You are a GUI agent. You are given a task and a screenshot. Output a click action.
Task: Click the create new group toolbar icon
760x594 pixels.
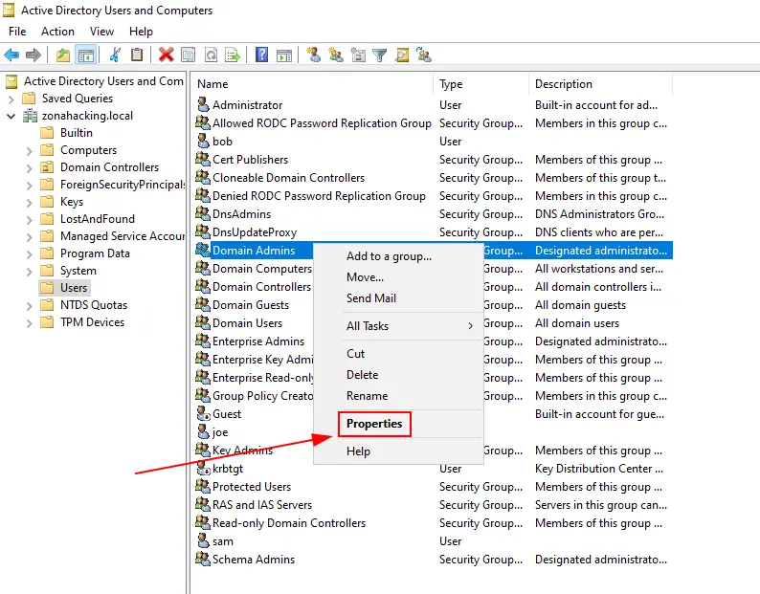(335, 55)
